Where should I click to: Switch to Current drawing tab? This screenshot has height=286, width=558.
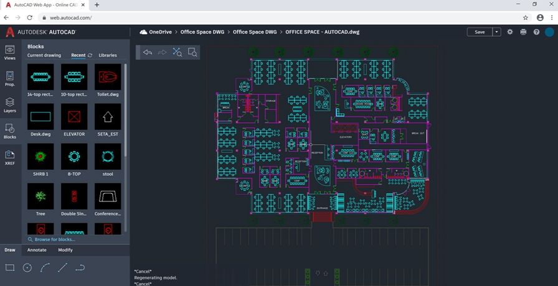(x=44, y=55)
